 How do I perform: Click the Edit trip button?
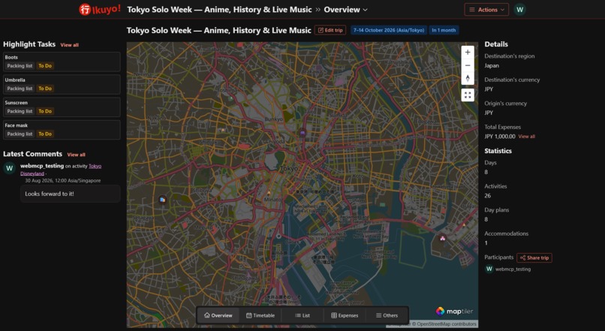coord(330,30)
